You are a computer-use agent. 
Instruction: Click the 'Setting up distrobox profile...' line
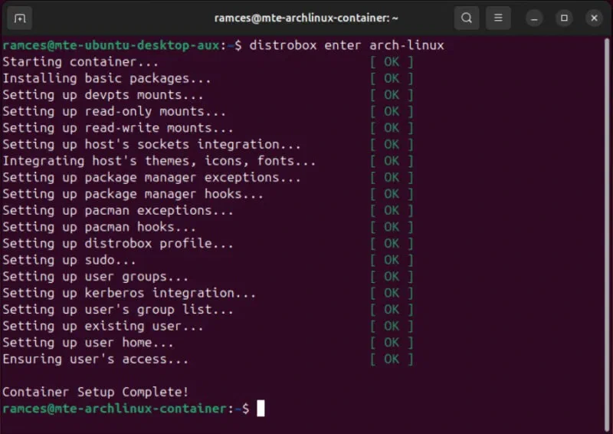pyautogui.click(x=118, y=243)
